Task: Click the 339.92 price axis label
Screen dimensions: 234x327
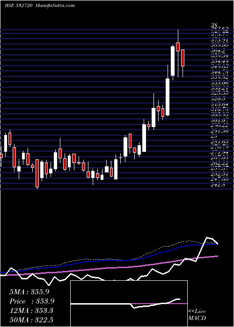Action: (220, 78)
